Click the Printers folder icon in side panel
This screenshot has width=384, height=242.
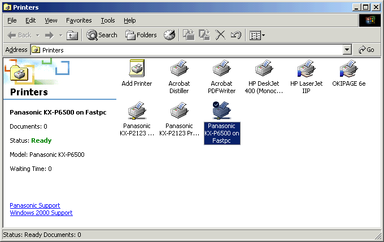(19, 73)
